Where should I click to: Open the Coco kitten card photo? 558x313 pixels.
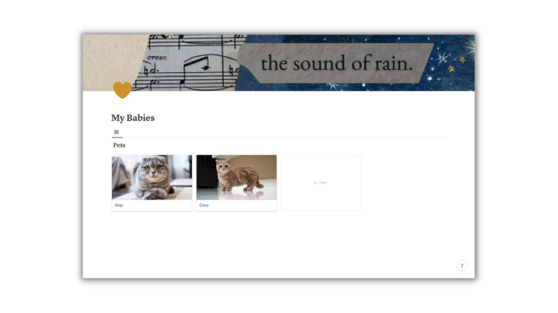237,177
